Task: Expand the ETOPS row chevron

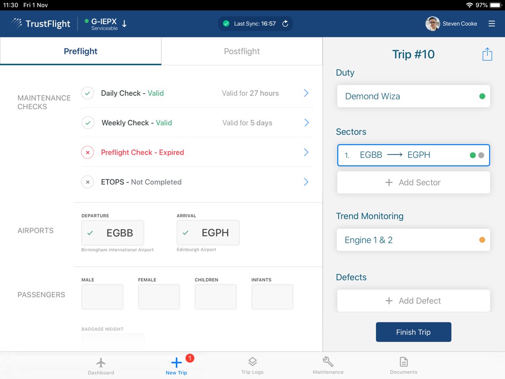Action: click(x=306, y=182)
